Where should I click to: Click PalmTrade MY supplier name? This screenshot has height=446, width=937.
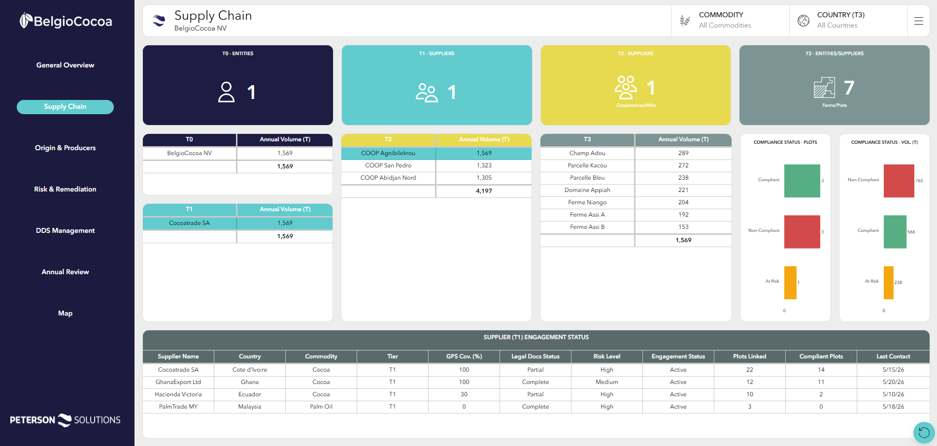coord(178,407)
